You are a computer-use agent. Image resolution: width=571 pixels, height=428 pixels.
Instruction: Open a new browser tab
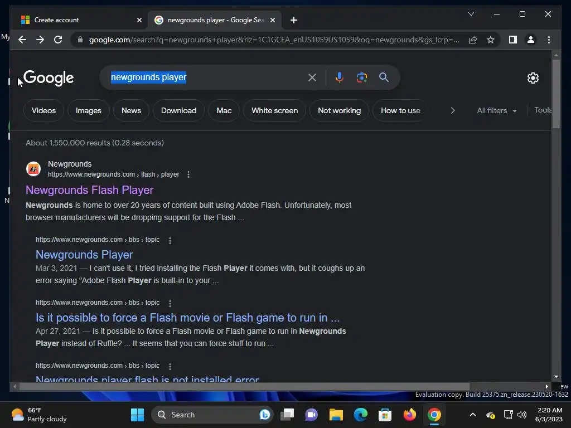pos(294,20)
